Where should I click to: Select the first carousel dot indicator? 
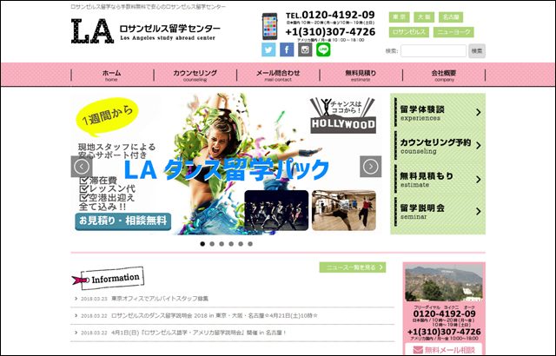pos(202,244)
